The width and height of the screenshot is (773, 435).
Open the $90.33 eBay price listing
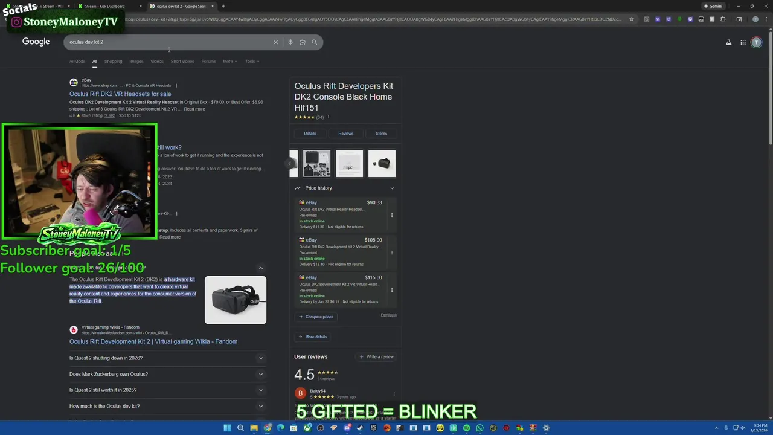click(x=342, y=214)
